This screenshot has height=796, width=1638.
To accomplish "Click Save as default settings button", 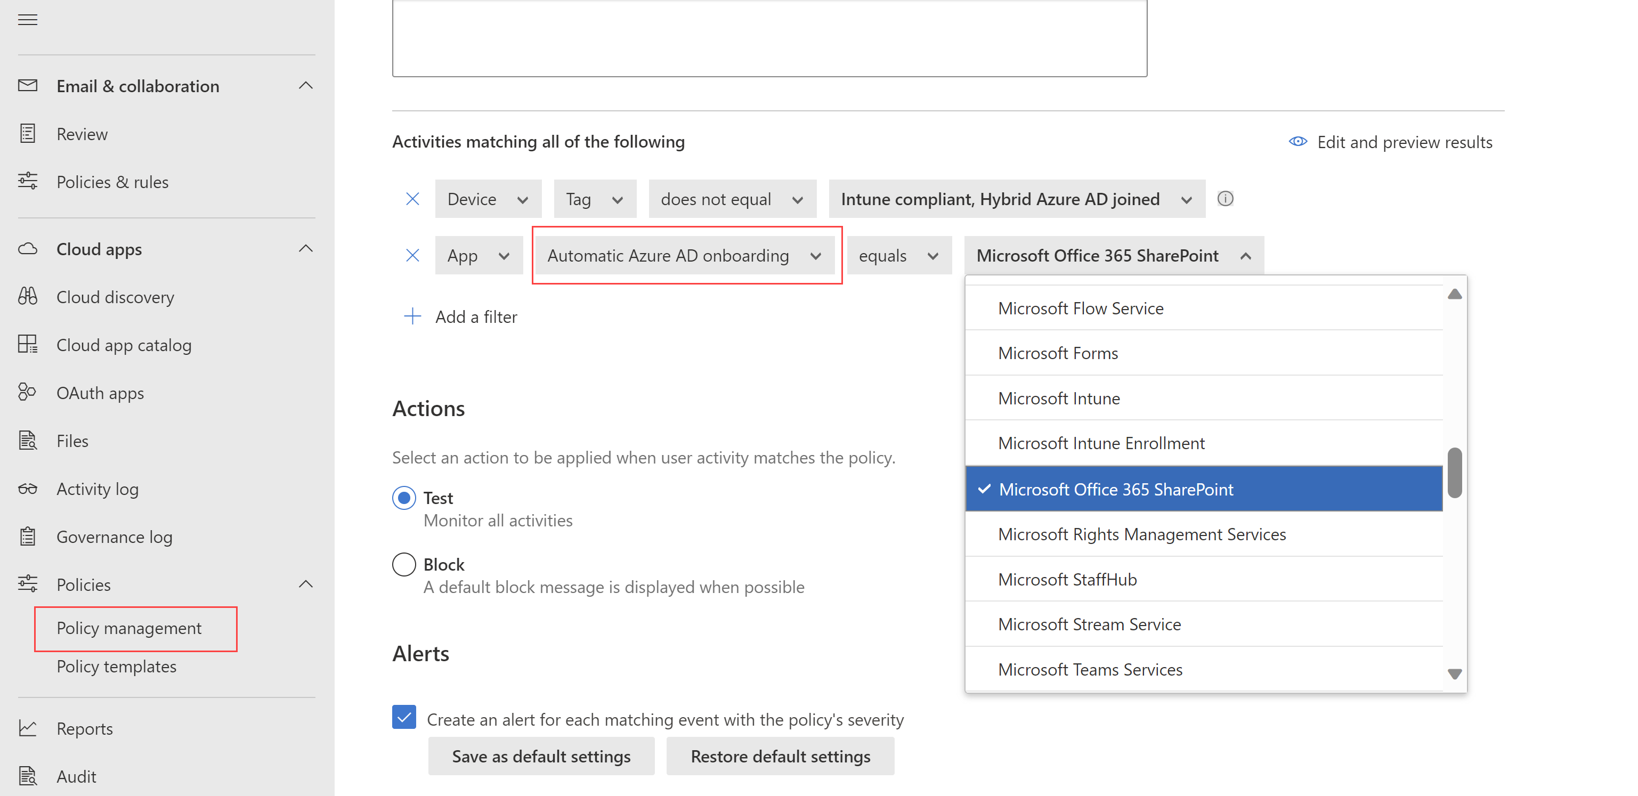I will coord(541,756).
